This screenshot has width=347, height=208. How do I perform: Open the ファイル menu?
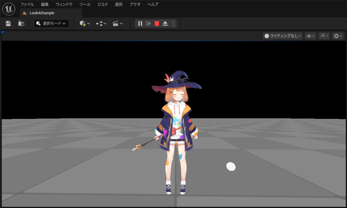tap(27, 4)
